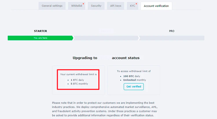Viewport: 217px width, 119px height.
Task: Select the middle progress bar segment
Action: coord(106,38)
